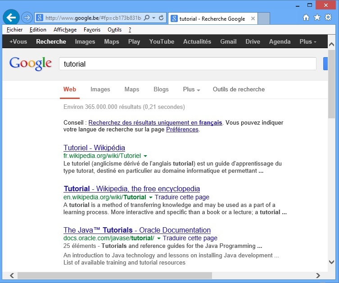The height and width of the screenshot is (283, 339).
Task: Click 'Traduire cette page' for Oracle result
Action: [x=190, y=238]
